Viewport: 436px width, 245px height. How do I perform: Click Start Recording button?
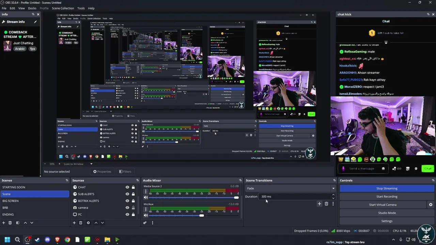tap(387, 196)
